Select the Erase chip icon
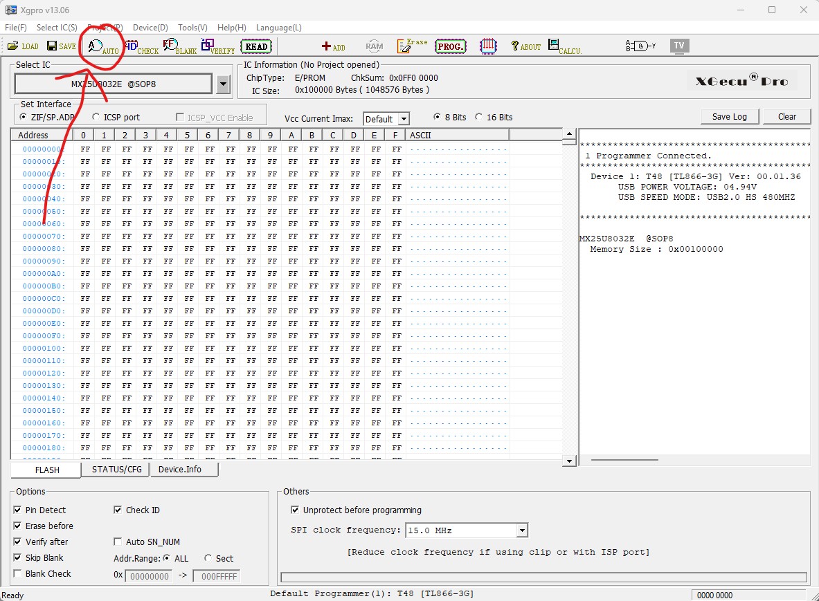The width and height of the screenshot is (819, 601). point(412,46)
